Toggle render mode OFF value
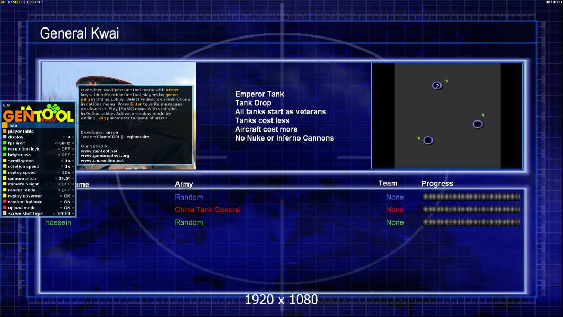The height and width of the screenshot is (317, 563). coord(65,190)
